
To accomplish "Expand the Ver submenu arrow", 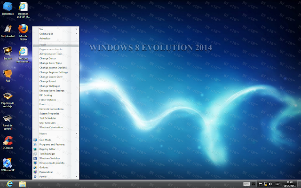I will coord(76,29).
